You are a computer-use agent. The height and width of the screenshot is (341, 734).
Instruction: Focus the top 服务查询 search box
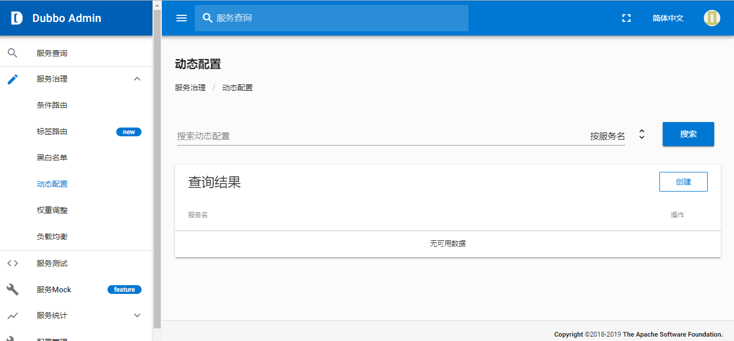(x=331, y=18)
